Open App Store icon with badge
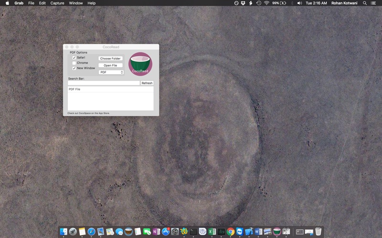382x238 pixels. (166, 232)
